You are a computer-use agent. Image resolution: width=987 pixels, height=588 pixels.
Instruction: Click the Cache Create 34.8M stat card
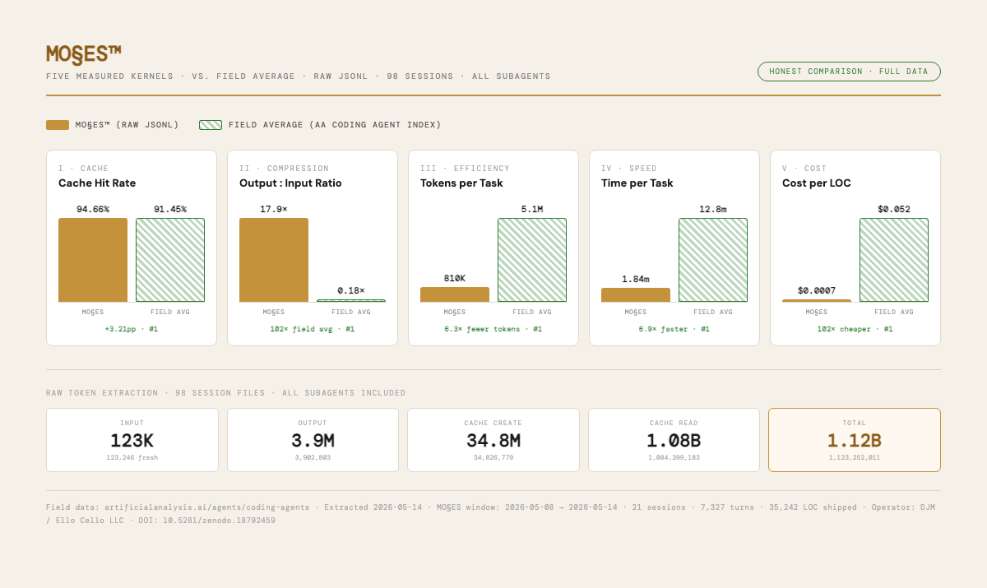[493, 440]
